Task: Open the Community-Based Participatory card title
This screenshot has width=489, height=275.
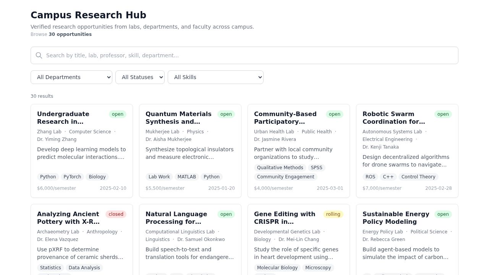Action: 285,118
